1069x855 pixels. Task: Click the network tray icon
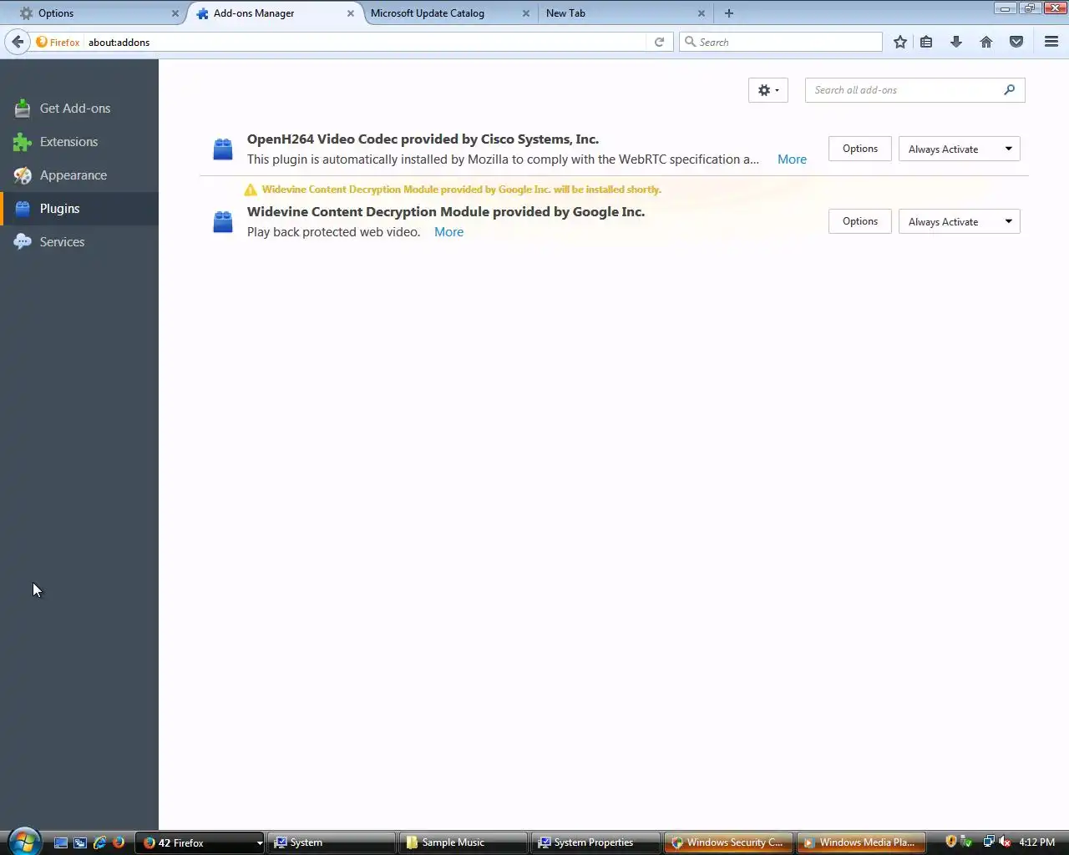click(989, 842)
